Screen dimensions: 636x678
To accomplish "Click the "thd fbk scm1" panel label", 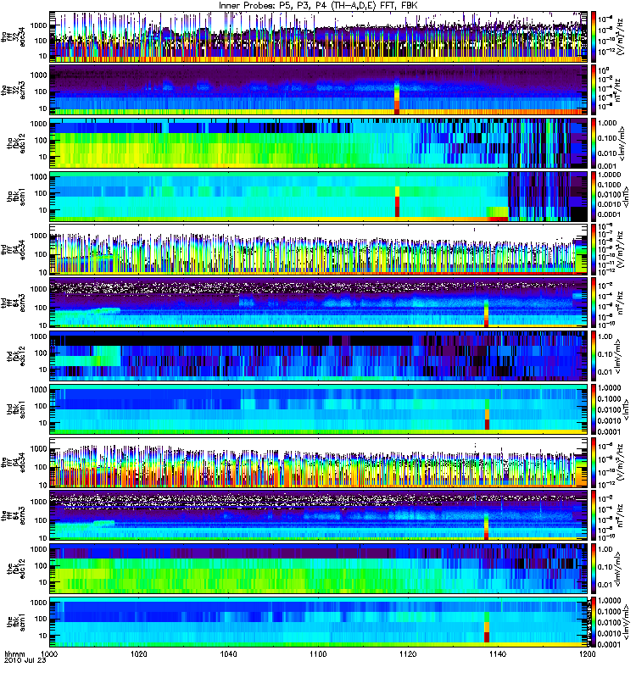I will point(16,409).
